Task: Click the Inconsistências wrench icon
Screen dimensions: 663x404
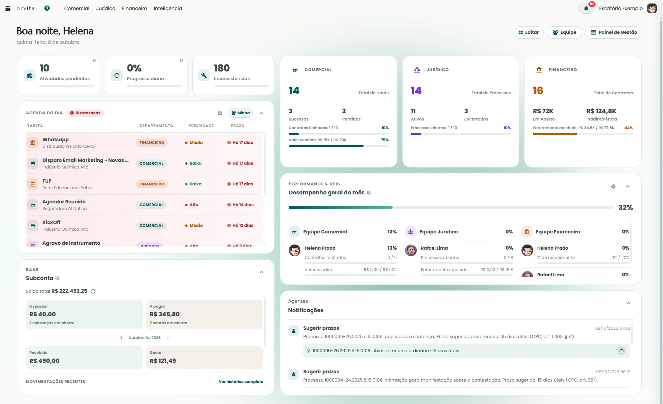Action: [204, 75]
